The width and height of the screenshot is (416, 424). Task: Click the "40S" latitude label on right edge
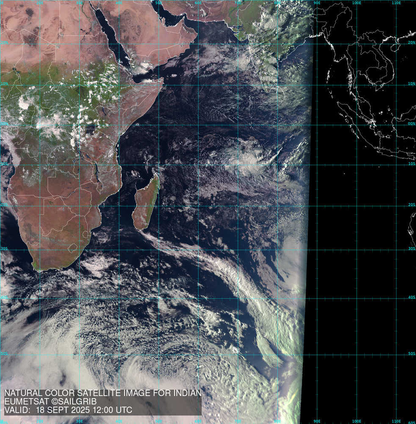[411, 297]
